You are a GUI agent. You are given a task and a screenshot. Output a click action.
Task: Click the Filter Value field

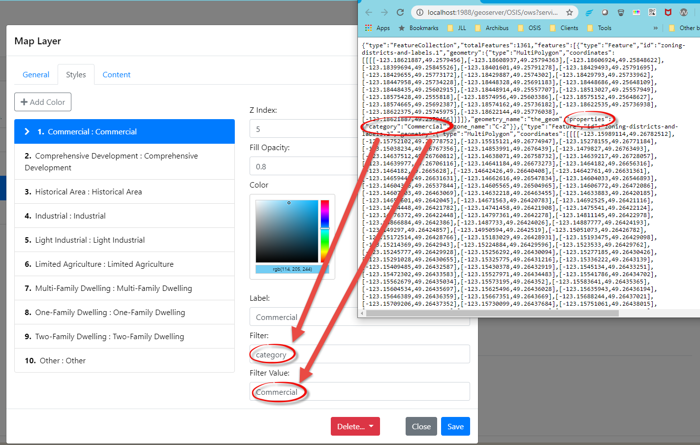tap(360, 392)
